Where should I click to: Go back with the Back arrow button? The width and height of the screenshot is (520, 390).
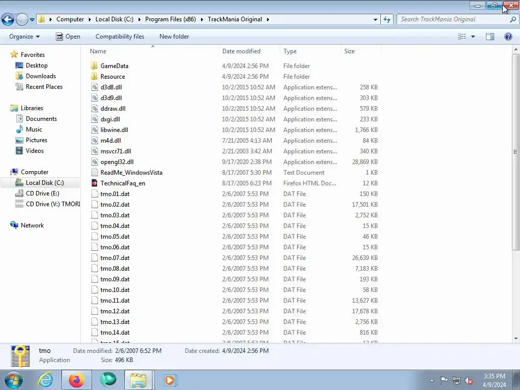tap(8, 19)
